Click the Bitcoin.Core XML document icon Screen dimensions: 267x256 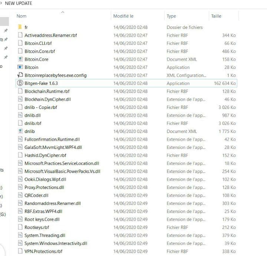(20, 59)
